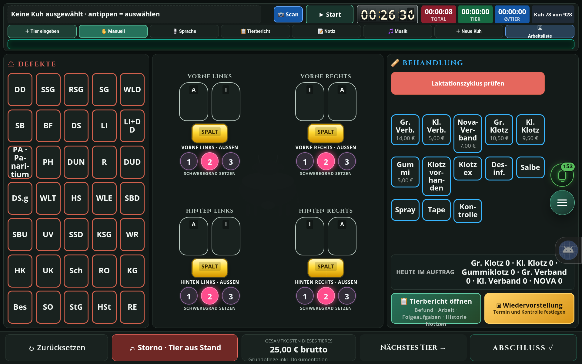This screenshot has height=364, width=582.
Task: Click Laktationszyklus prüfen button
Action: (x=468, y=83)
